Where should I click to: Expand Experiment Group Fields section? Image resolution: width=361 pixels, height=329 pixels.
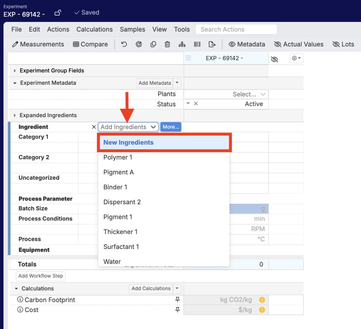[x=15, y=71]
